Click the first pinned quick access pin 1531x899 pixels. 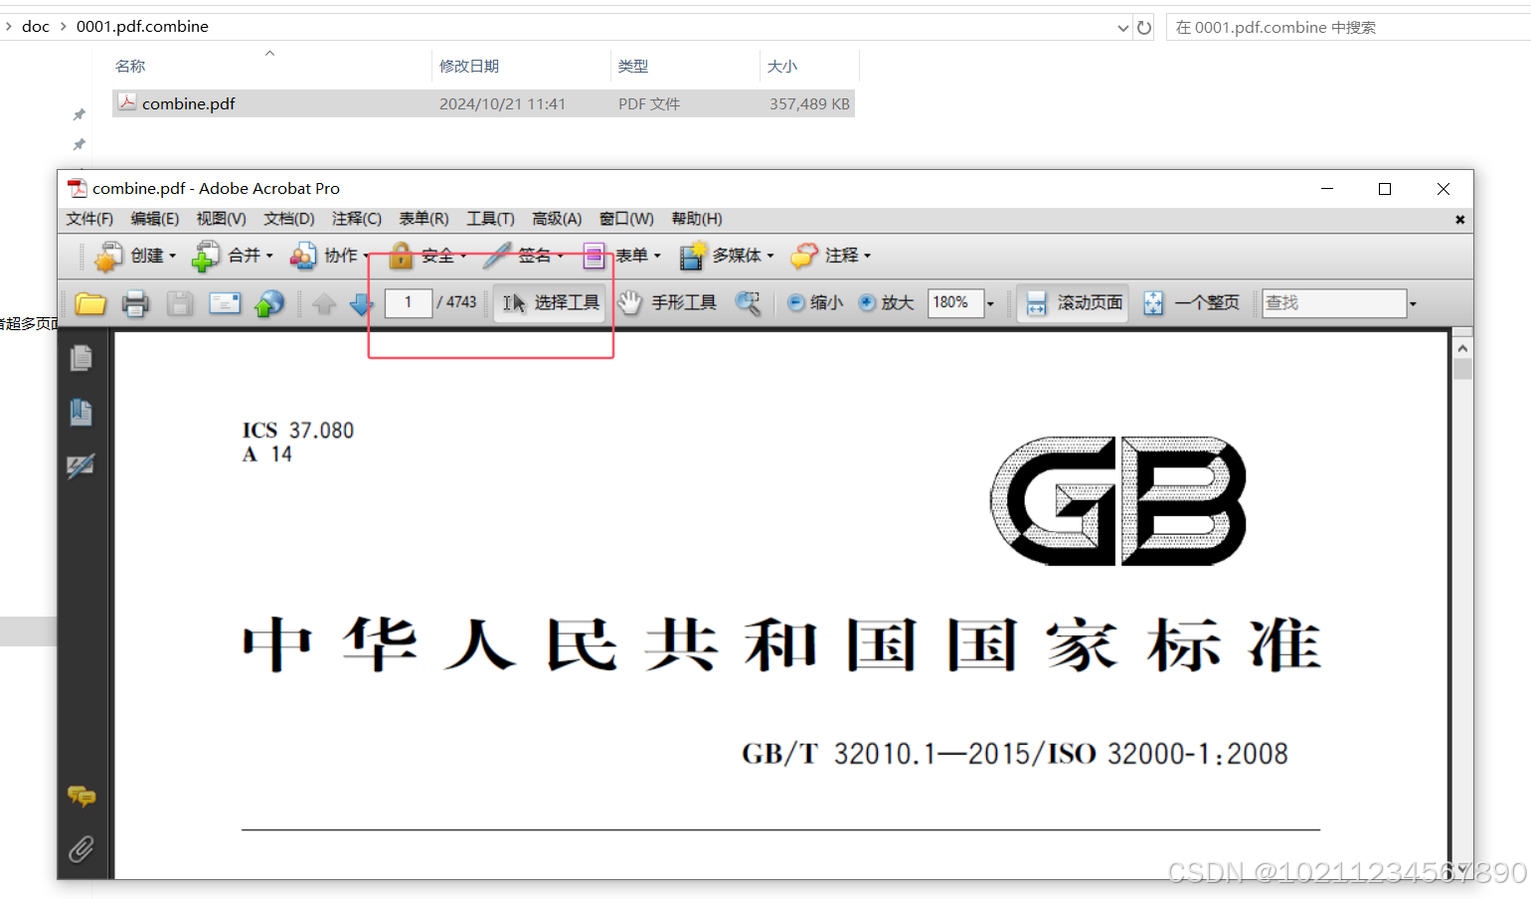click(x=80, y=114)
